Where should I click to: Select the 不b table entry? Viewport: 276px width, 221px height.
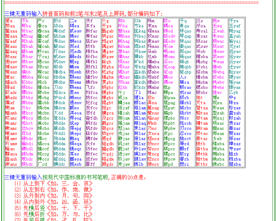[x=25, y=21]
